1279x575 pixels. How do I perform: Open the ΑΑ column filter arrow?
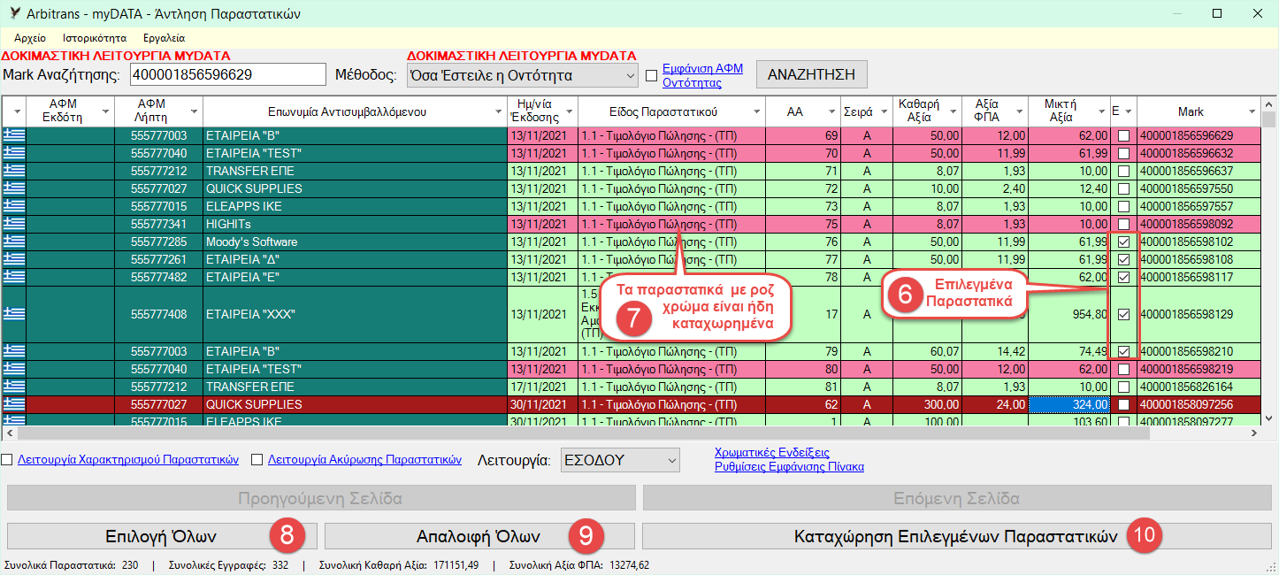pyautogui.click(x=831, y=111)
